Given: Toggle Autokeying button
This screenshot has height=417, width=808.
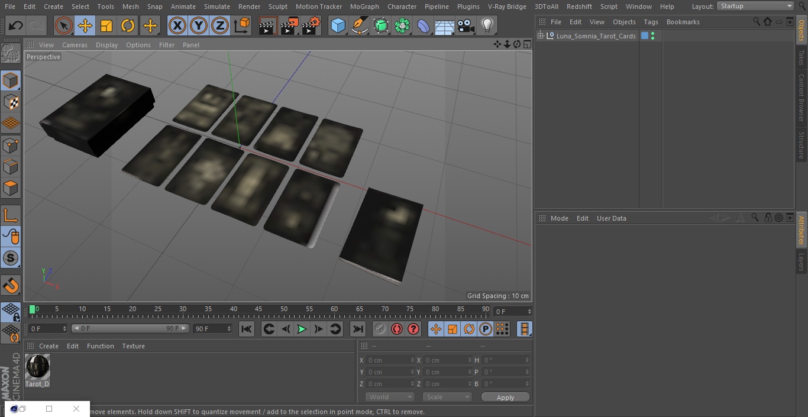Looking at the screenshot, I should tap(397, 329).
